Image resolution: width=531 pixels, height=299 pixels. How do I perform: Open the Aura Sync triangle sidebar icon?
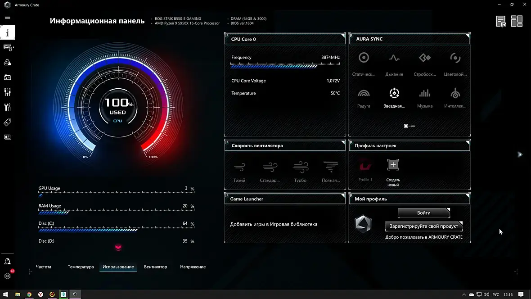point(8,63)
